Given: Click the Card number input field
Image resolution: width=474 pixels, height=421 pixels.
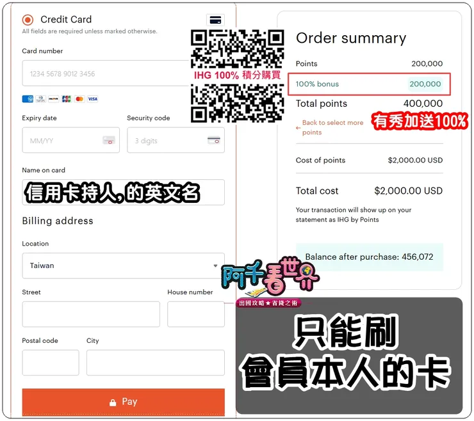Looking at the screenshot, I should [x=106, y=74].
